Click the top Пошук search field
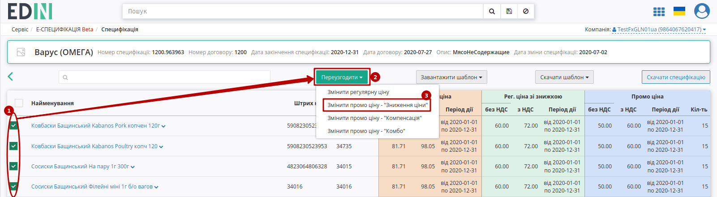The height and width of the screenshot is (197, 717). point(303,11)
